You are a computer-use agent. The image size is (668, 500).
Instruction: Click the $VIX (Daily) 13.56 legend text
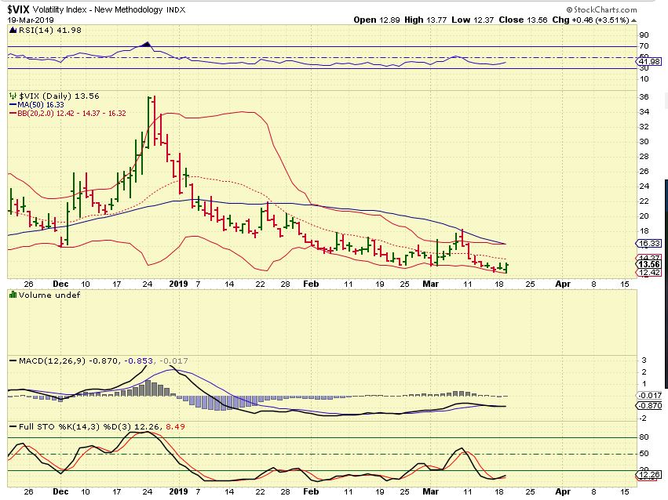point(59,96)
